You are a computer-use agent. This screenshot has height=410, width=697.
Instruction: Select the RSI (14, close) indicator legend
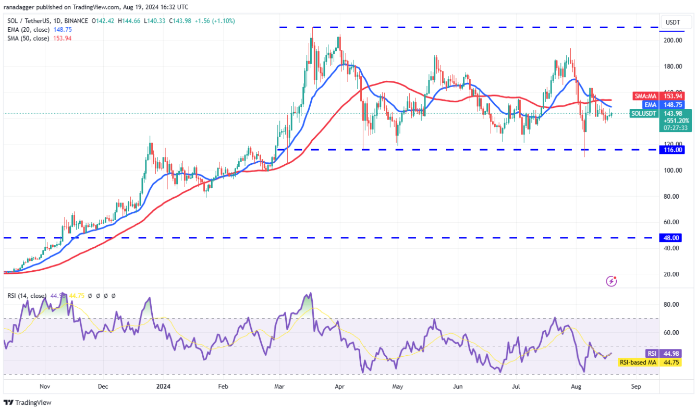point(27,296)
